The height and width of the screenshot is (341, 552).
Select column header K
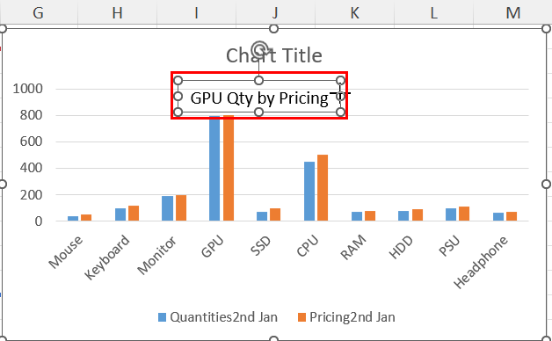click(x=354, y=12)
